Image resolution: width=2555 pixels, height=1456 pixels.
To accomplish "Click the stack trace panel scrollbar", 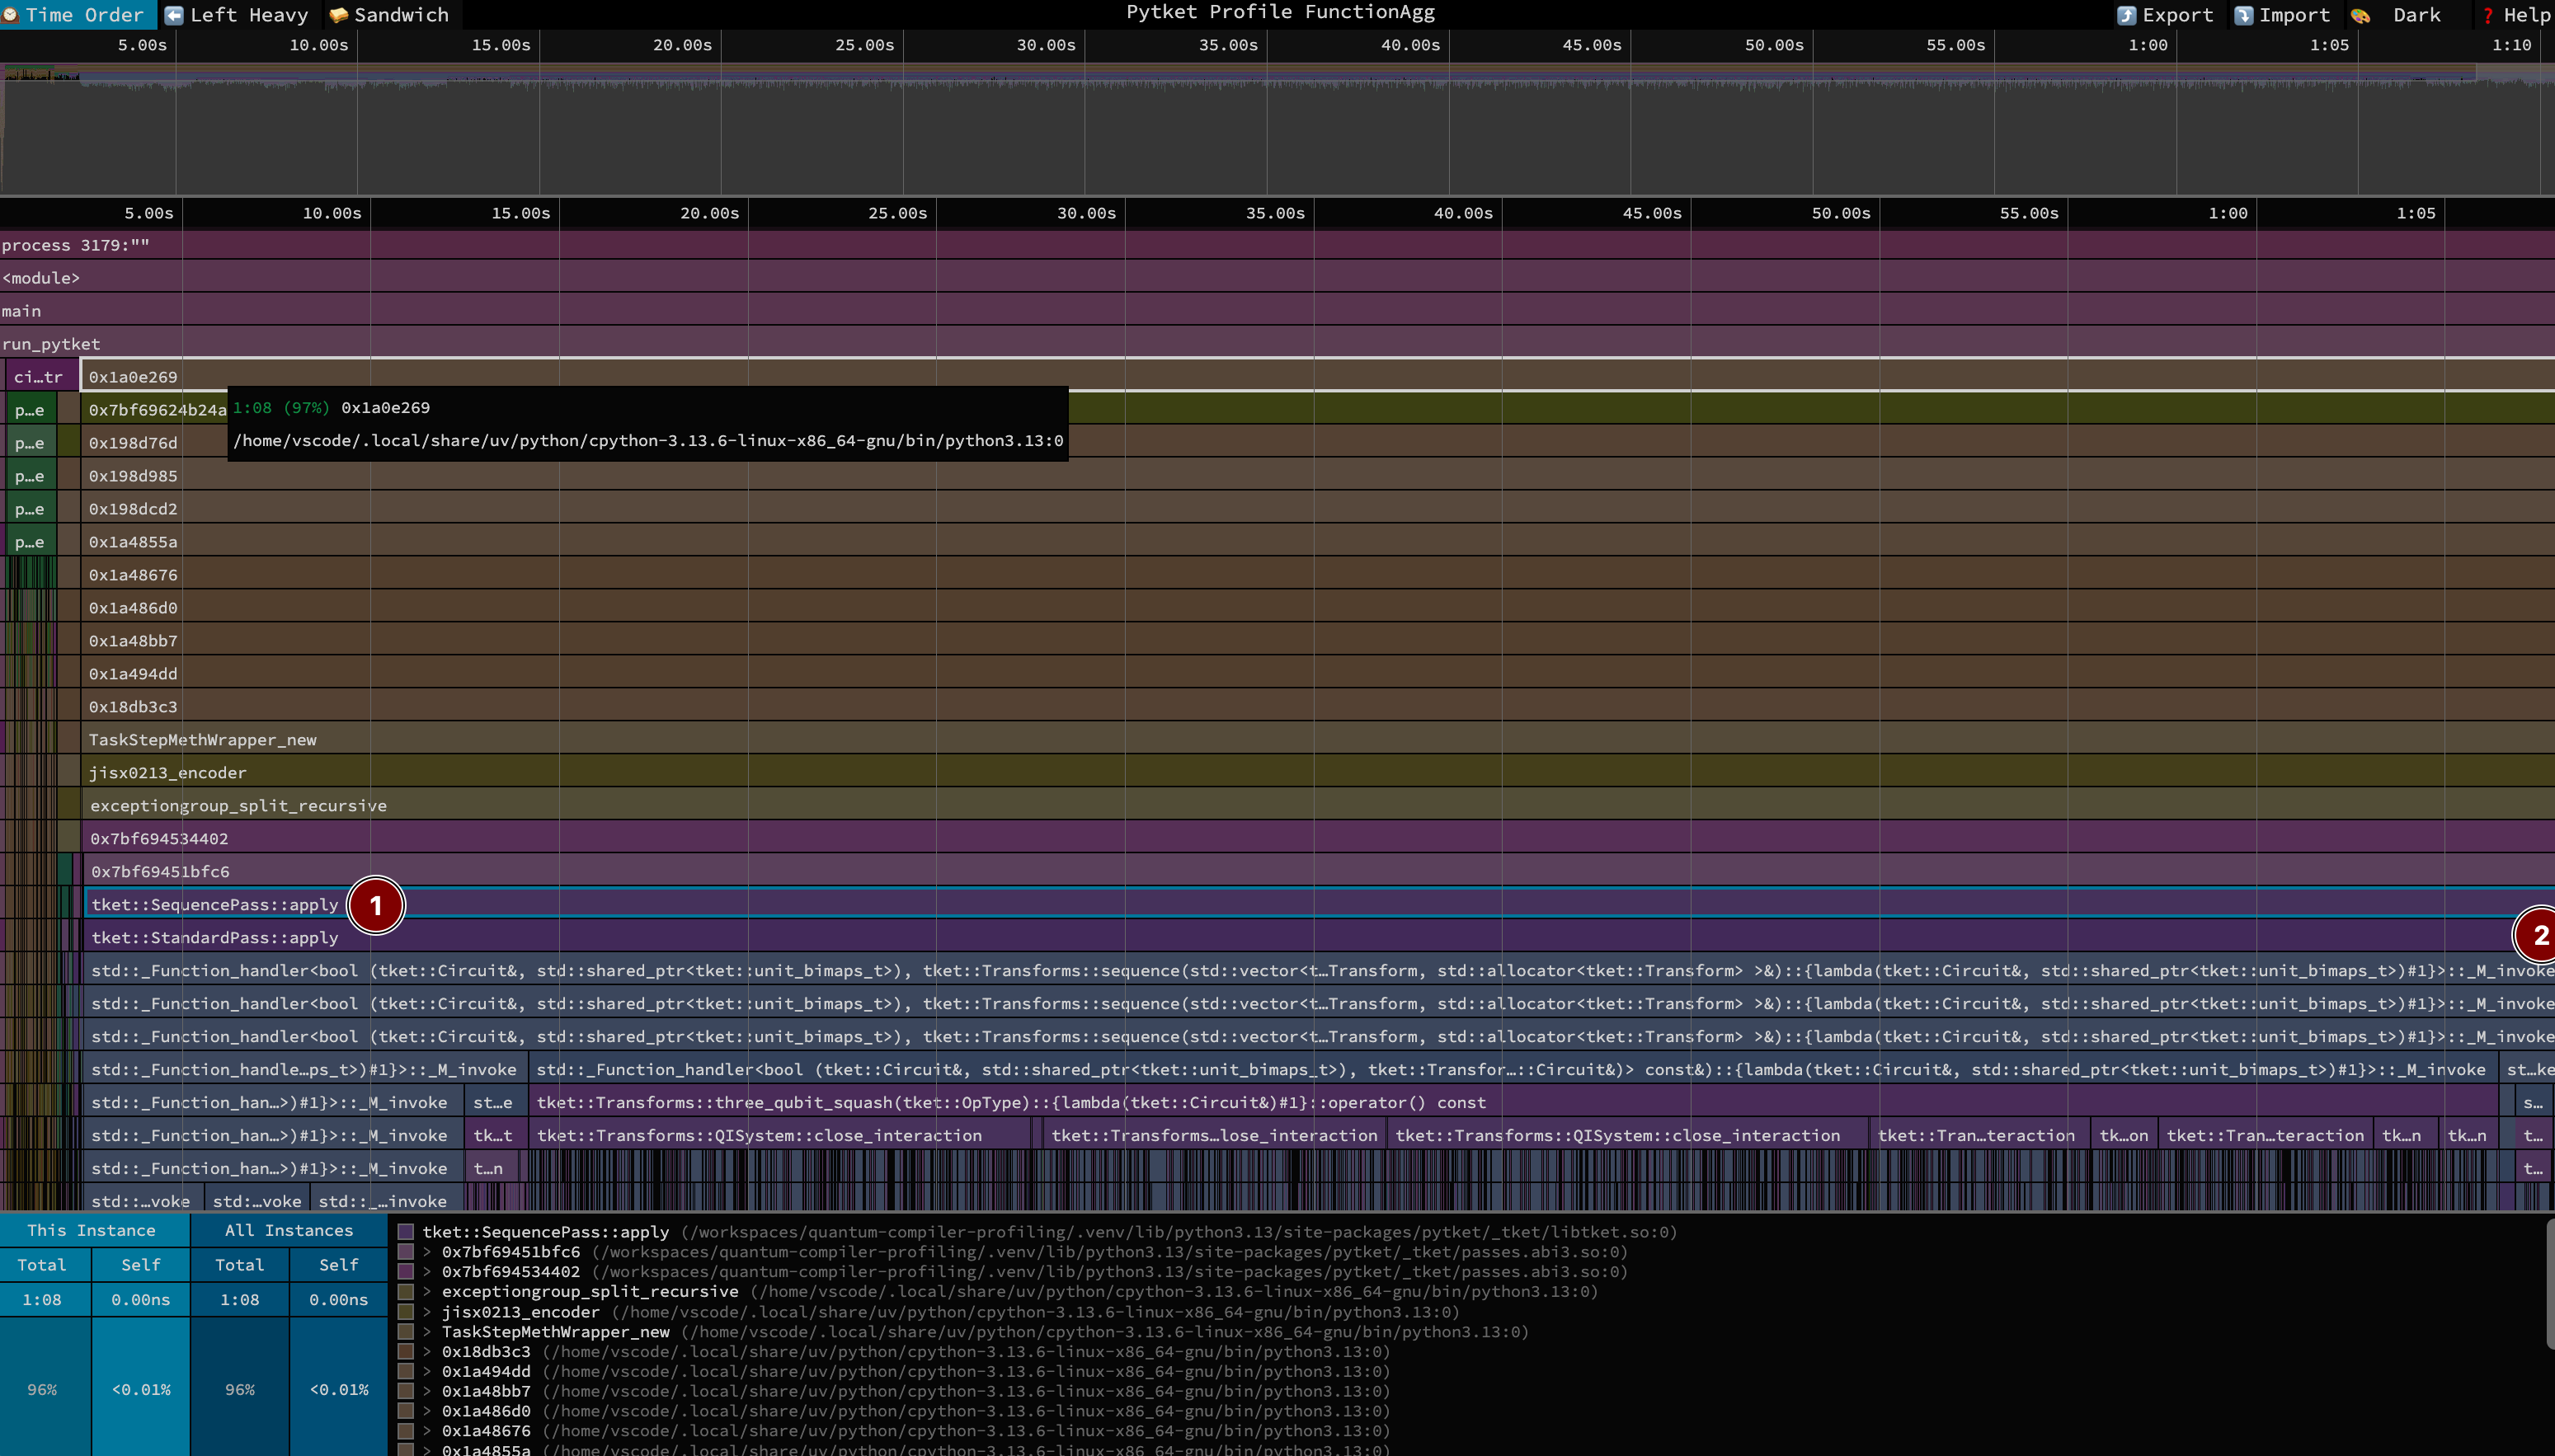I will point(2548,1284).
